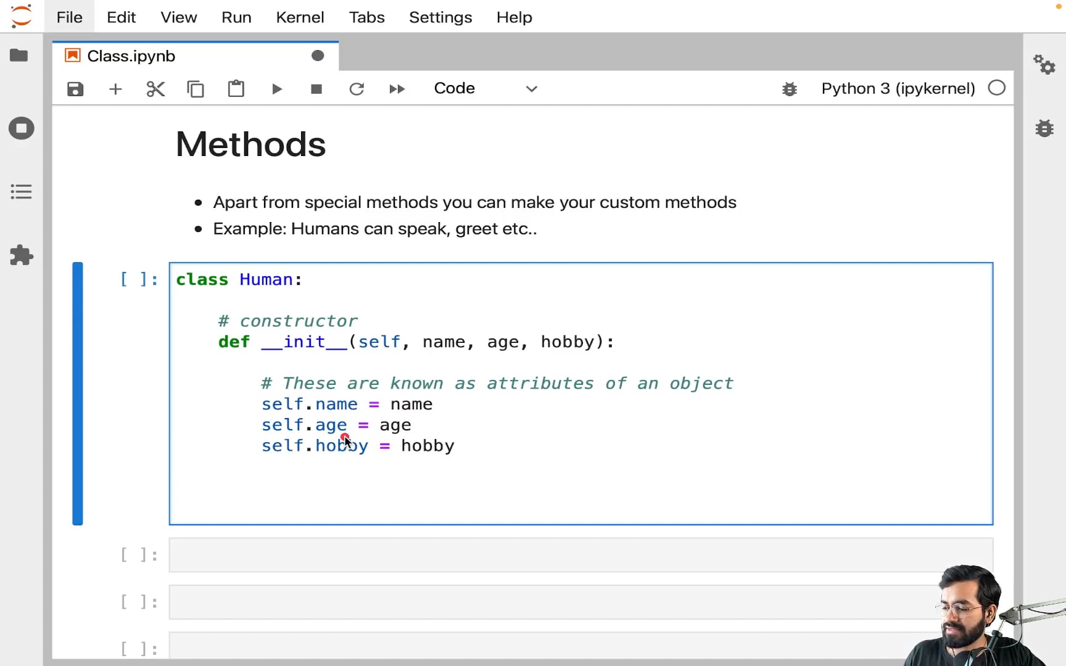Save the notebook with the floppy disk icon
1066x666 pixels.
[x=75, y=89]
